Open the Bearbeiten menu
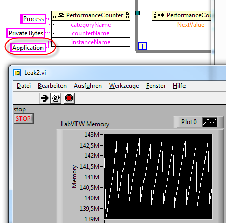The image size is (226, 223). (52, 86)
